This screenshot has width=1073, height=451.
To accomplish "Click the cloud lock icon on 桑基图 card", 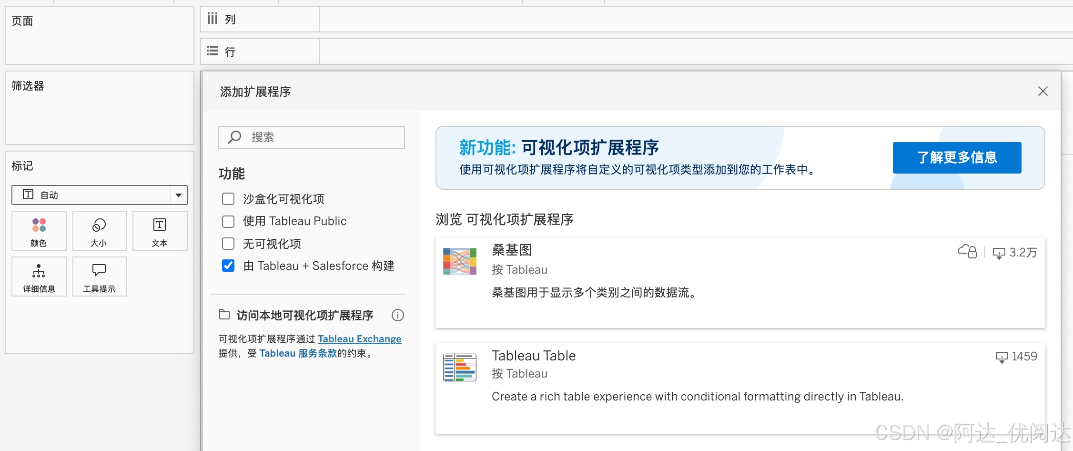I will (967, 251).
